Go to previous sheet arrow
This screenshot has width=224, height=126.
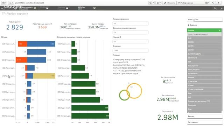(213, 3)
